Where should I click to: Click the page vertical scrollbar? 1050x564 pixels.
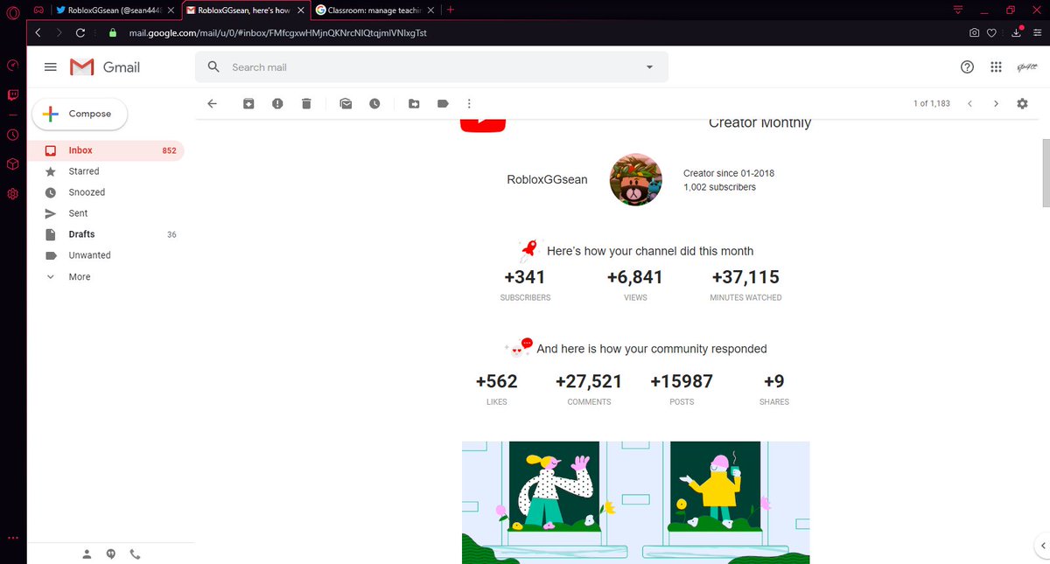coord(1046,173)
